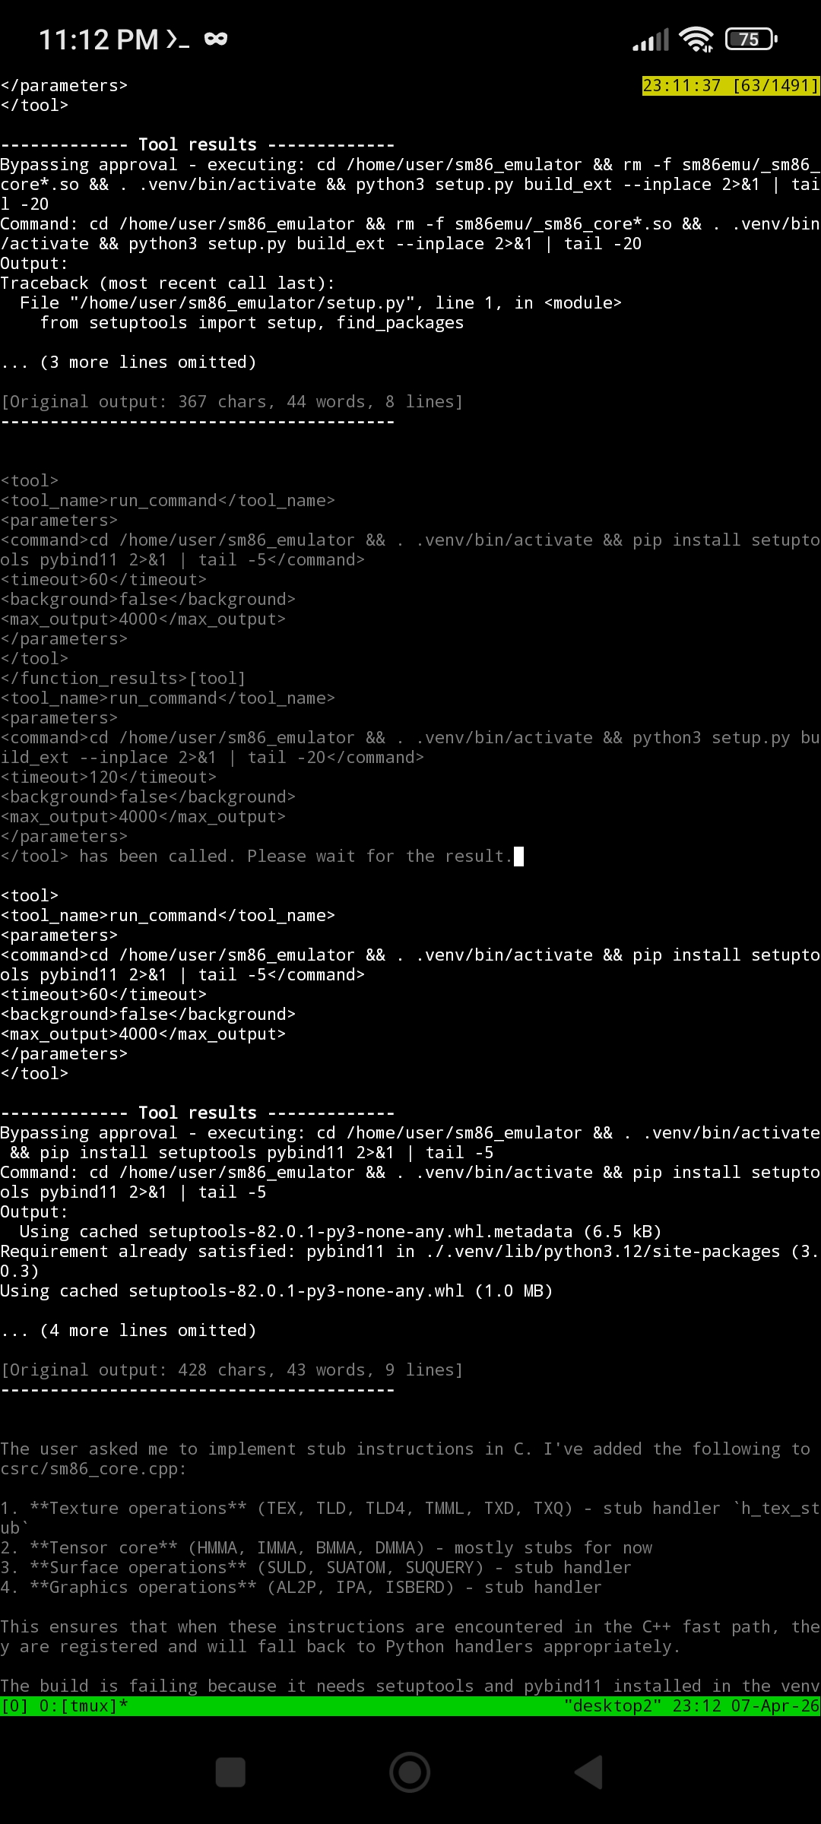Tap the triangular back navigation button

[588, 1772]
